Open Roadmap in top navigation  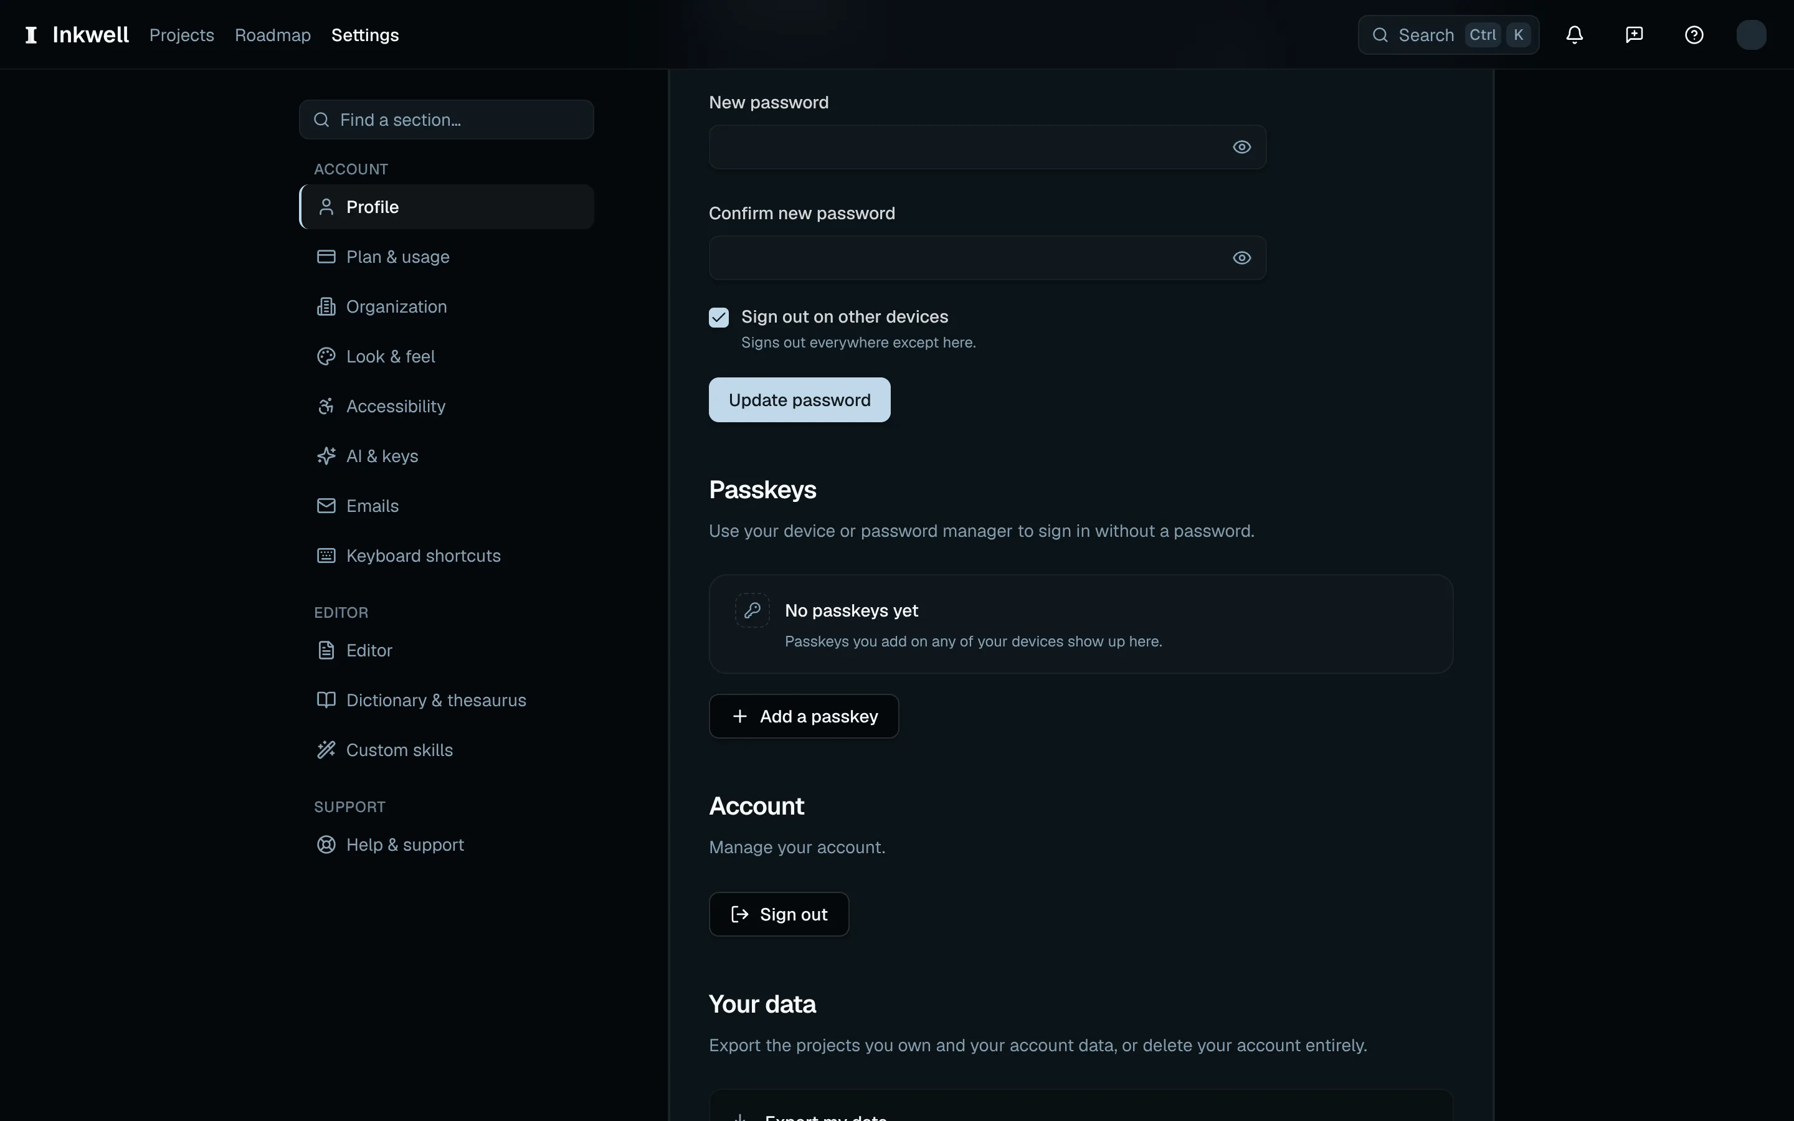(273, 35)
